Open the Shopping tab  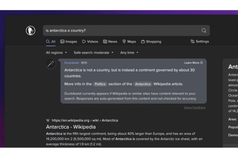click(151, 42)
